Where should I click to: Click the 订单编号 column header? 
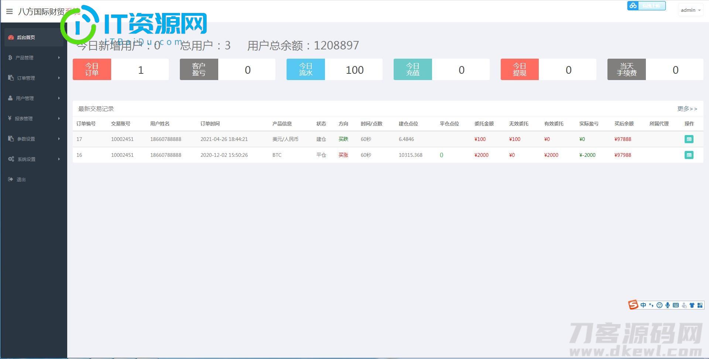(86, 124)
